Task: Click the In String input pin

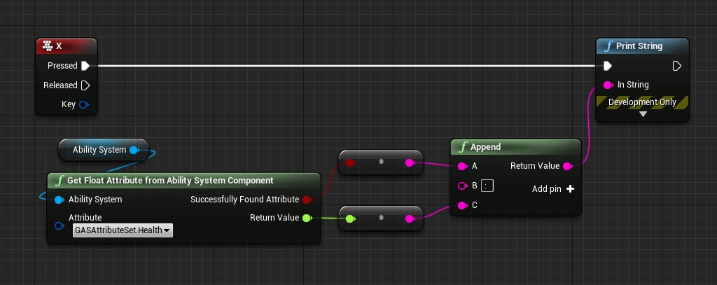Action: pos(608,85)
